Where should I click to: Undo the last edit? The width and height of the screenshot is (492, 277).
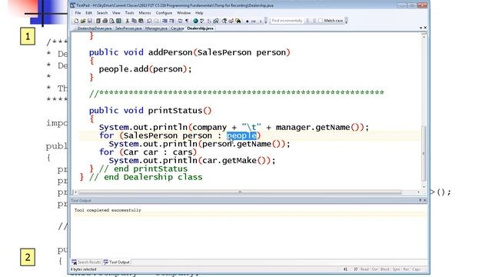click(x=149, y=21)
